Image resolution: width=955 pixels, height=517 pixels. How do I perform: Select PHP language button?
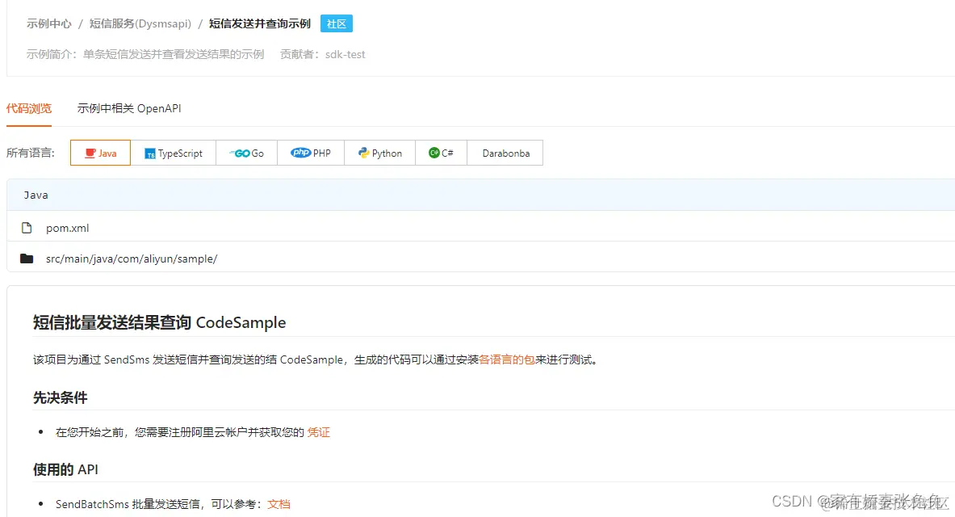tap(311, 153)
